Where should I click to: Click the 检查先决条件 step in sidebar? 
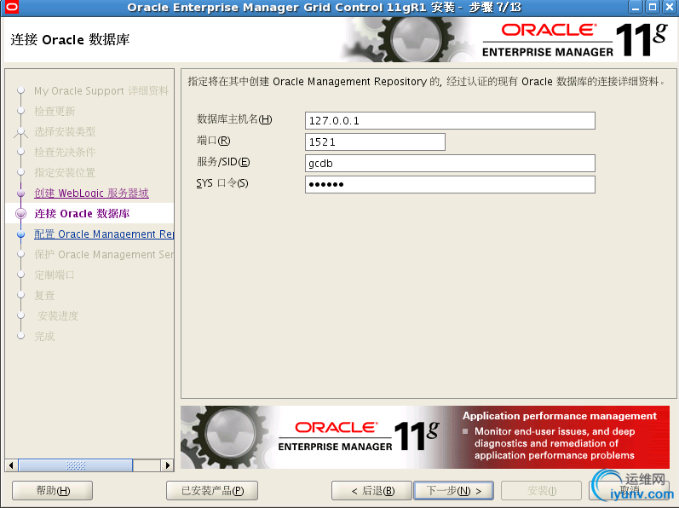pos(65,152)
